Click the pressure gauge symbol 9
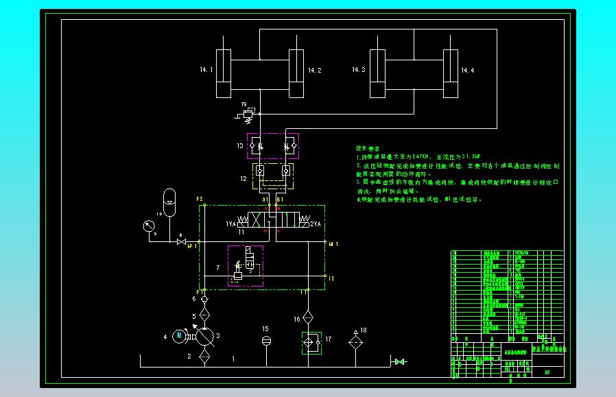The height and width of the screenshot is (397, 616). click(149, 226)
